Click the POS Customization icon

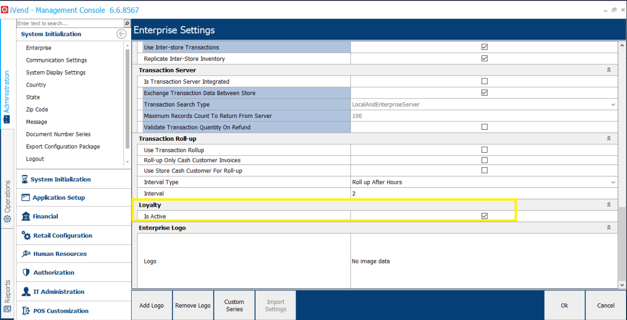(26, 310)
